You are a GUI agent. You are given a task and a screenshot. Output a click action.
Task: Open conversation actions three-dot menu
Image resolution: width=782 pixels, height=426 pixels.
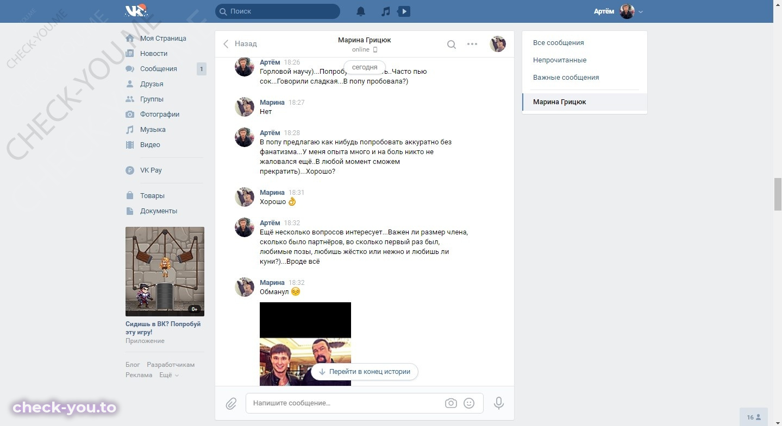point(472,44)
